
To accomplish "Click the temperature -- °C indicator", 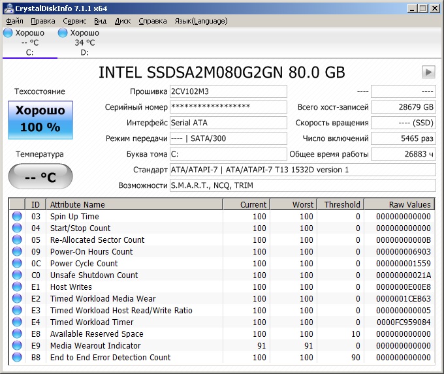I will click(40, 176).
